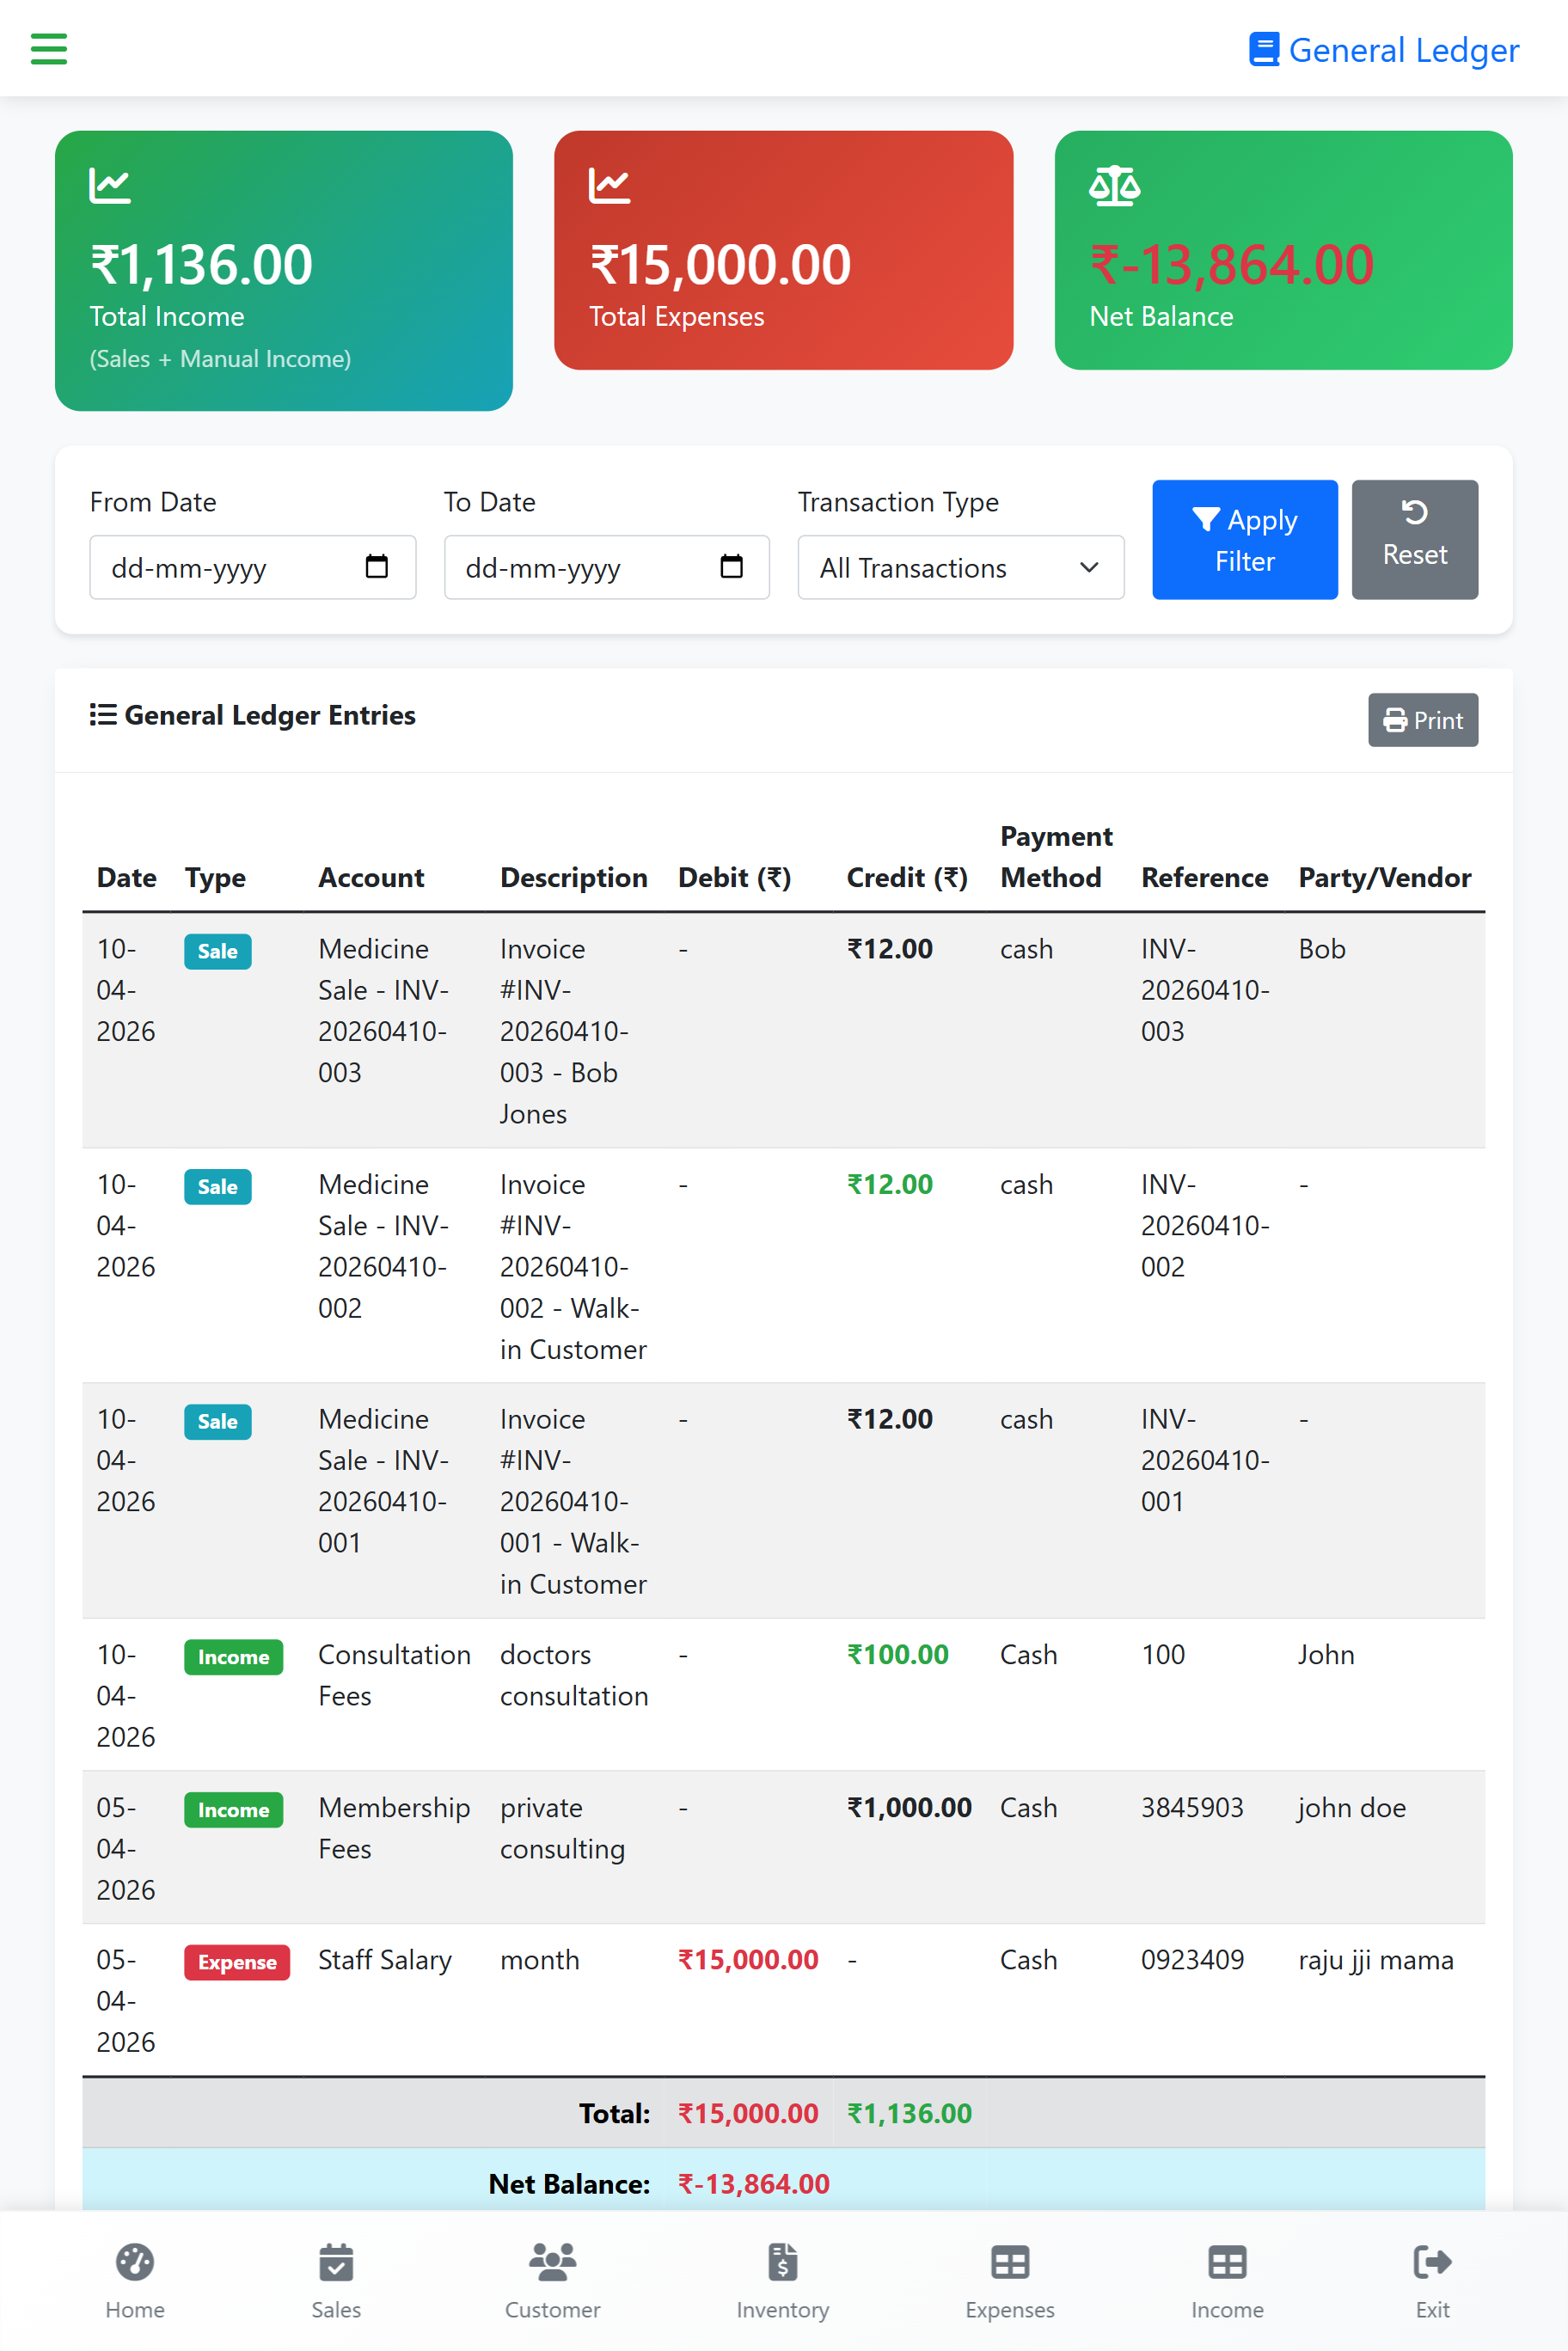The height and width of the screenshot is (2351, 1568).
Task: Go to the Customer tab label
Action: coord(552,2310)
